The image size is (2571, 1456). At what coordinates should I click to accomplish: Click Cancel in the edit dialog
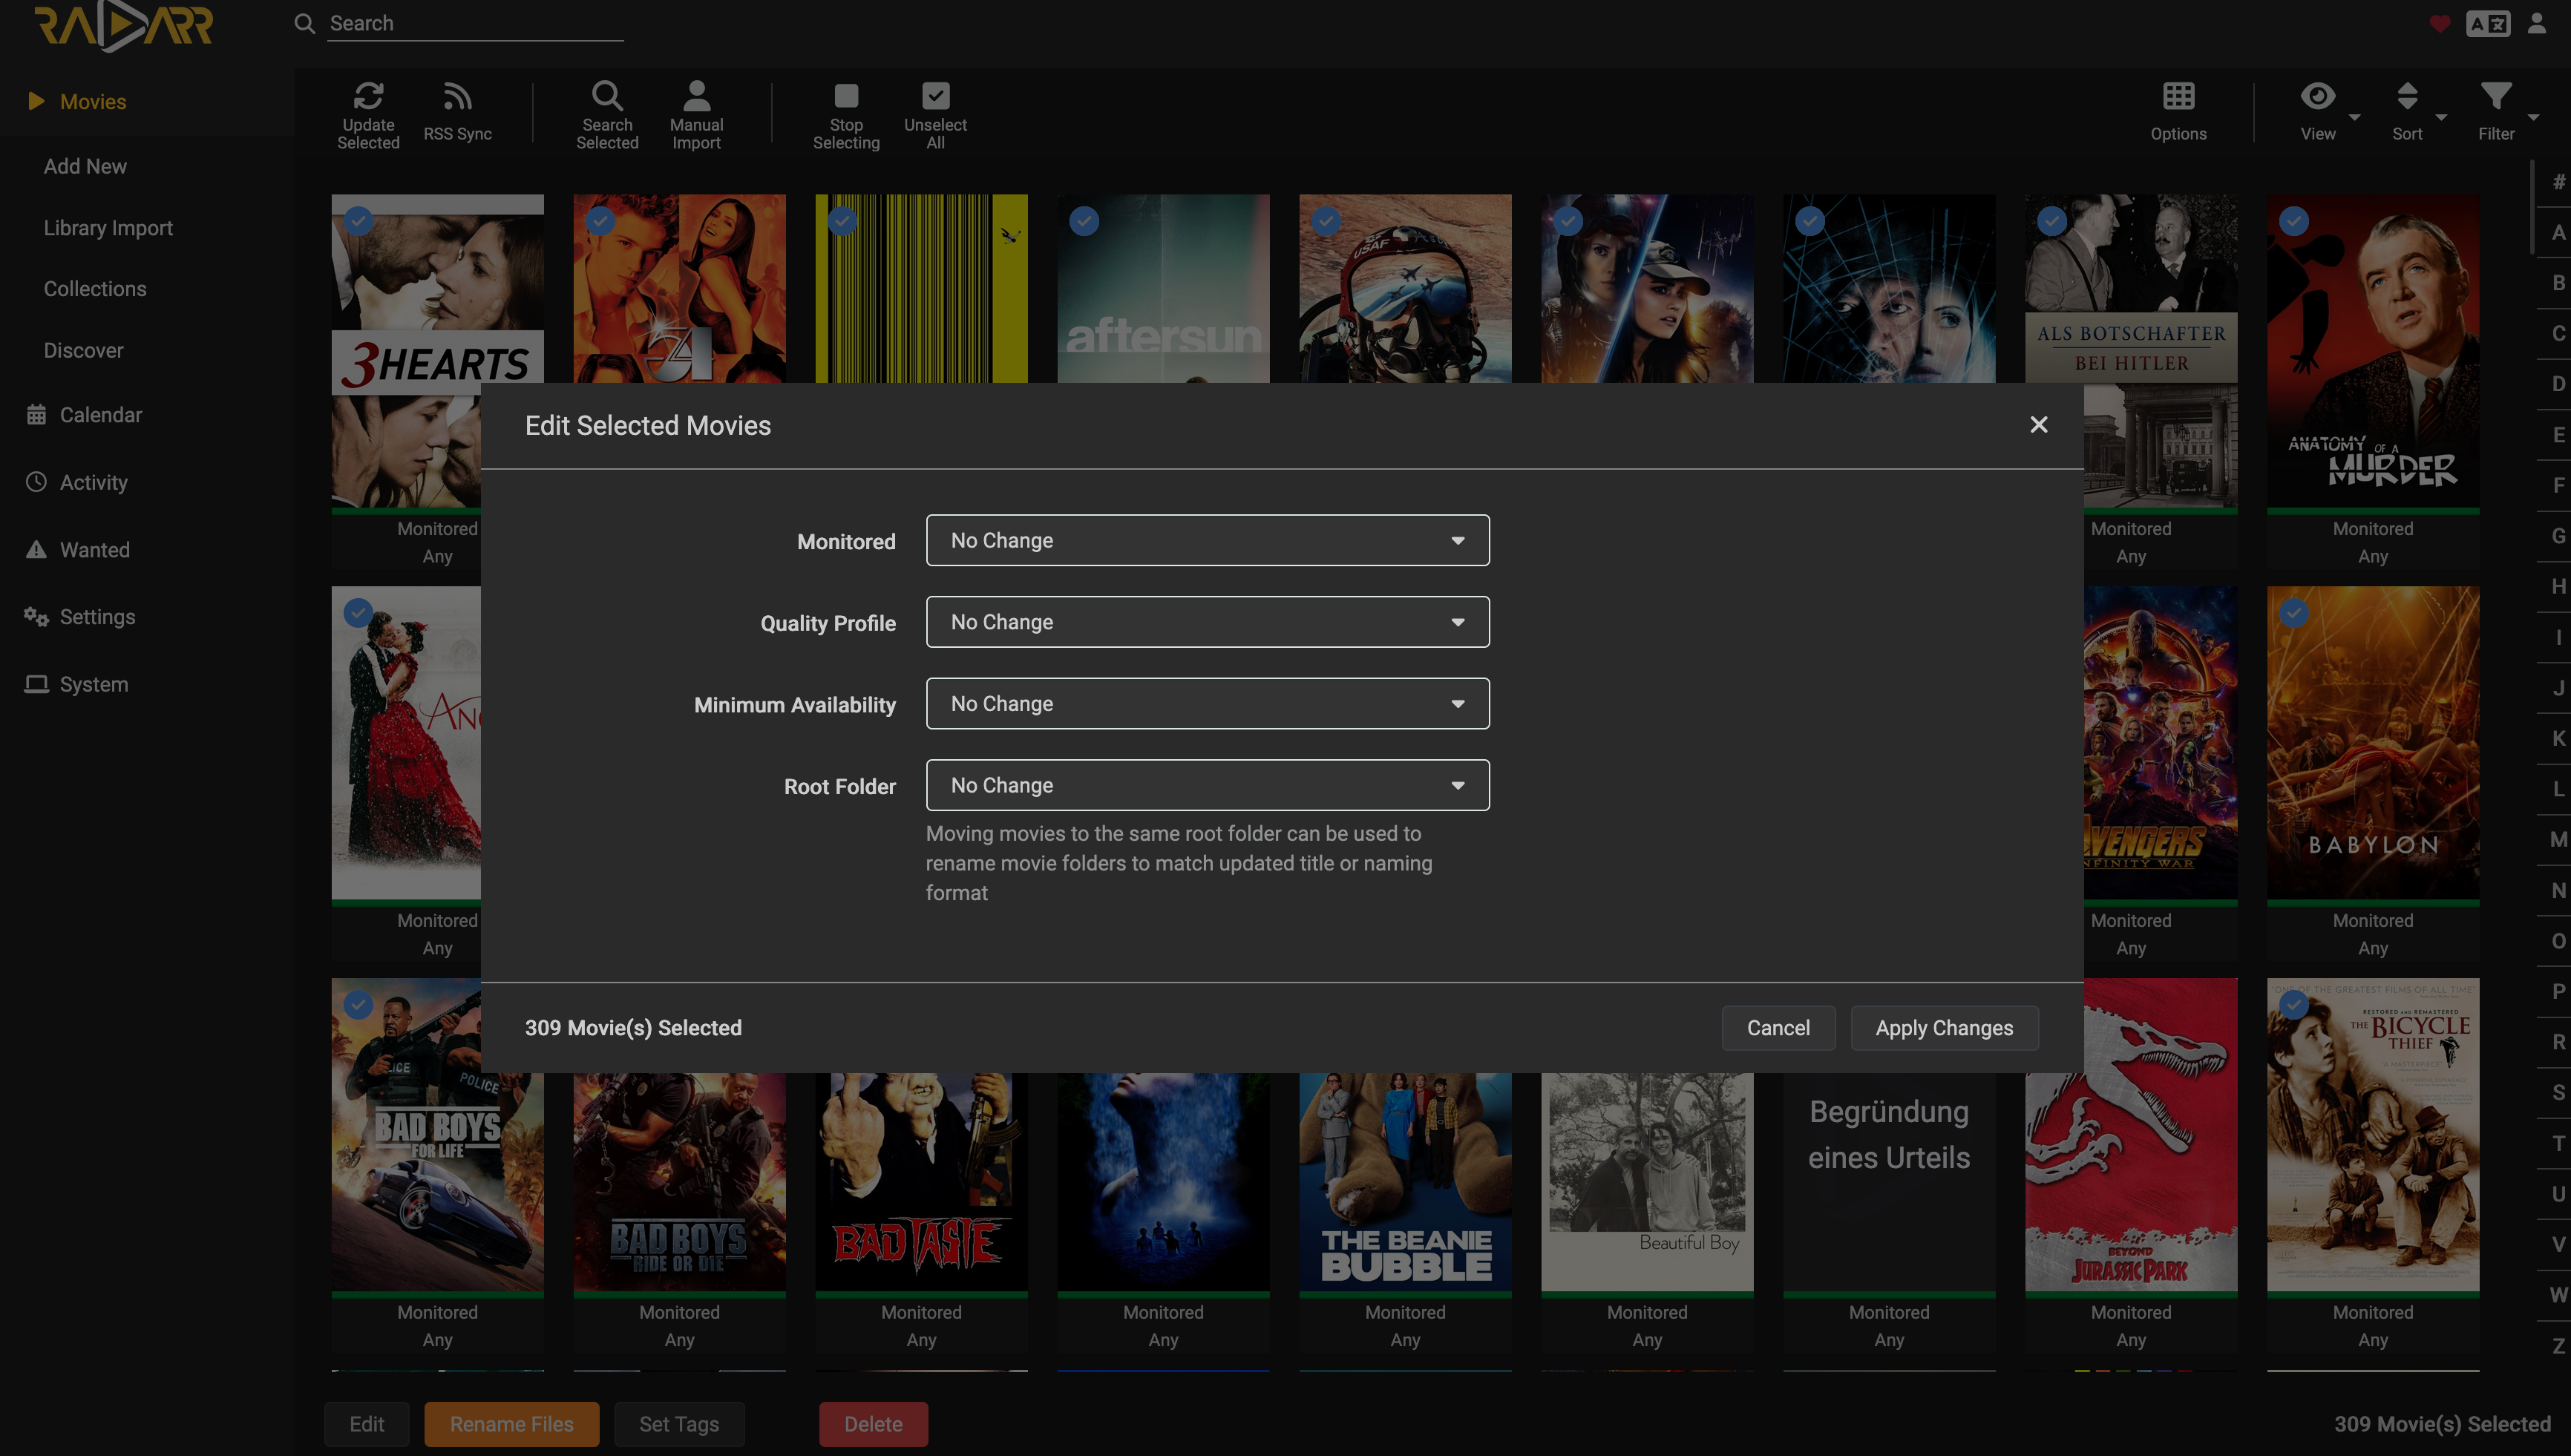coord(1778,1028)
